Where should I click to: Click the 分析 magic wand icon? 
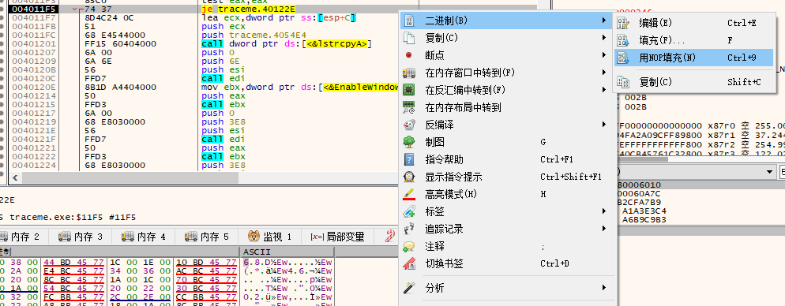click(x=408, y=288)
